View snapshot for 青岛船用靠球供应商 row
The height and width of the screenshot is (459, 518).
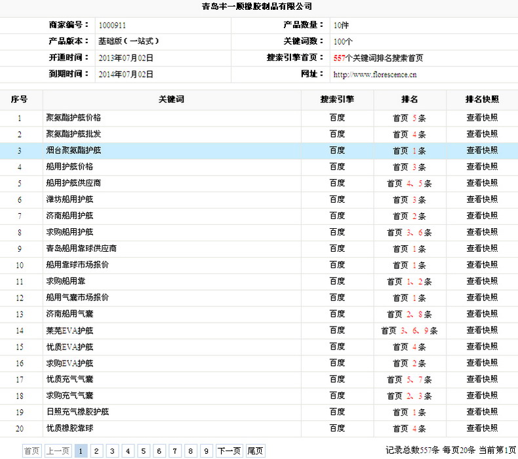482,249
